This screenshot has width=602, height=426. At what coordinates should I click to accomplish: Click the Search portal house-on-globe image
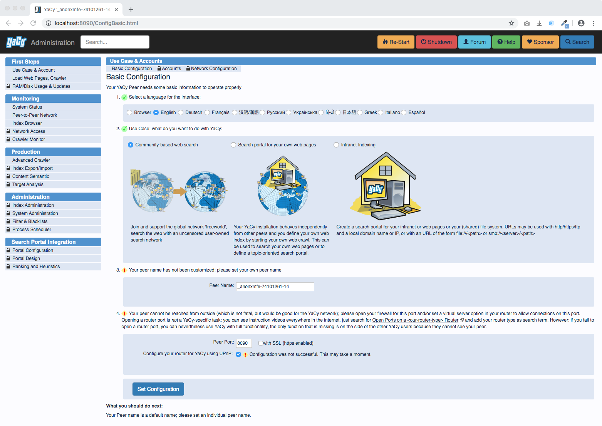tap(283, 185)
